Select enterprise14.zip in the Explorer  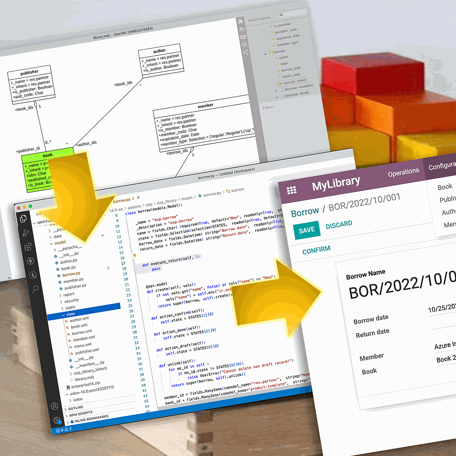tap(85, 385)
